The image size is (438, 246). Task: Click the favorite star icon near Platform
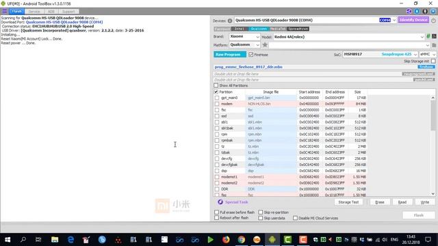pyautogui.click(x=265, y=44)
